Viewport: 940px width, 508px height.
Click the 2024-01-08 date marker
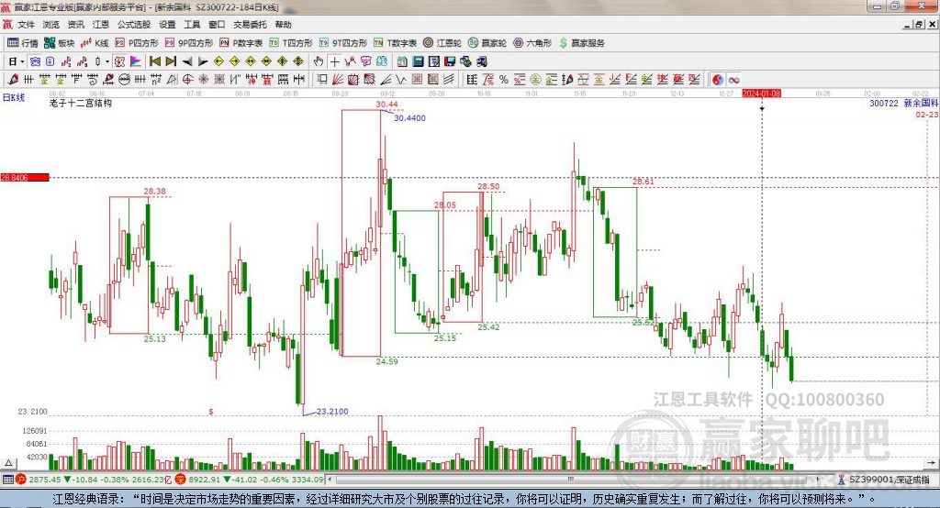click(761, 94)
